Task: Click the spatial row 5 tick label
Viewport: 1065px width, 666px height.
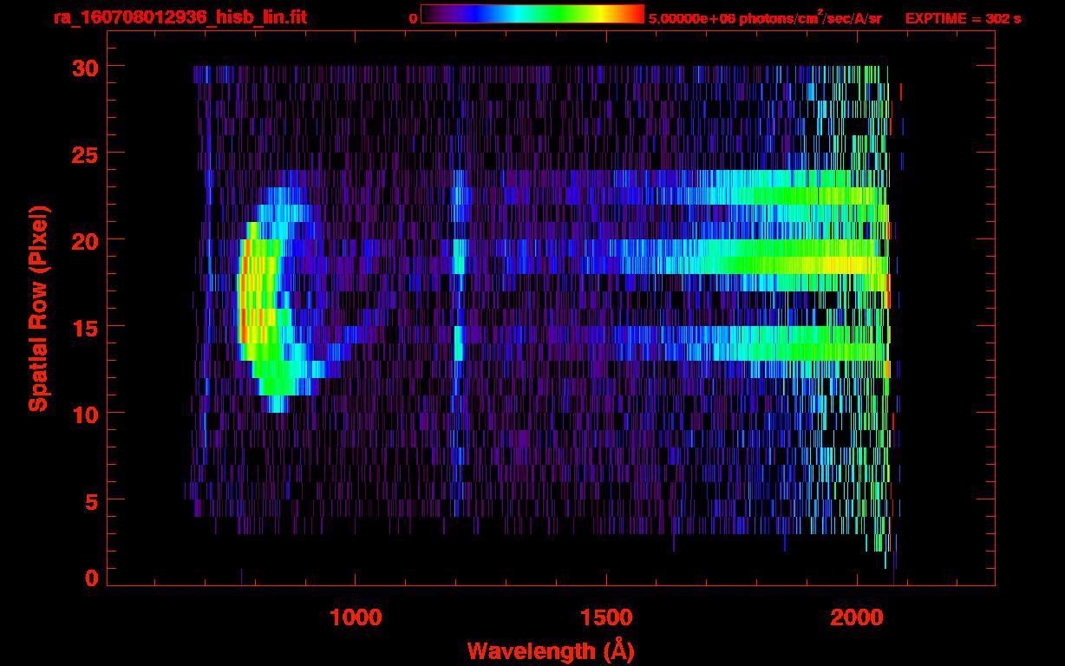Action: click(89, 499)
